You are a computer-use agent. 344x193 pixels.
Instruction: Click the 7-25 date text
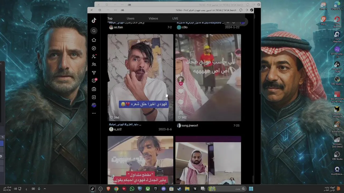(236, 125)
